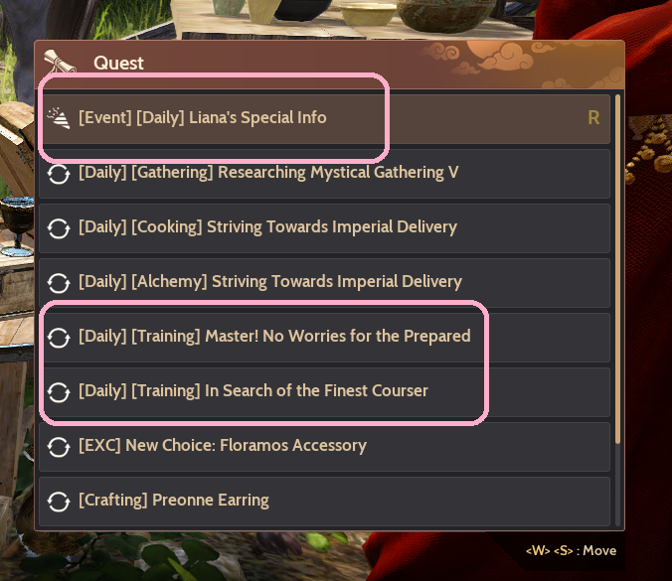This screenshot has width=672, height=581.
Task: Click the event icon beside Liana's Special Info
Action: (59, 118)
